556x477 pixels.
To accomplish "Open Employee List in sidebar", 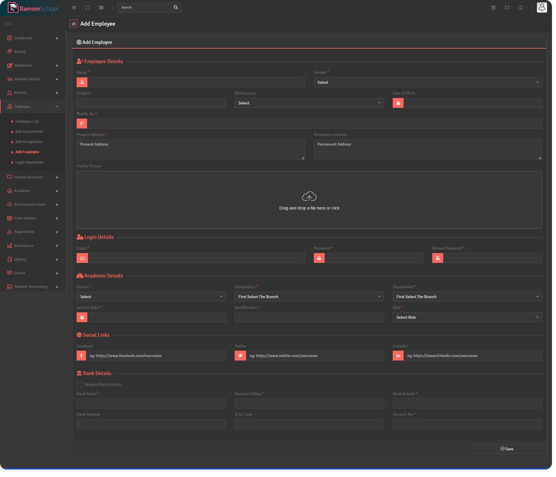I will 27,122.
